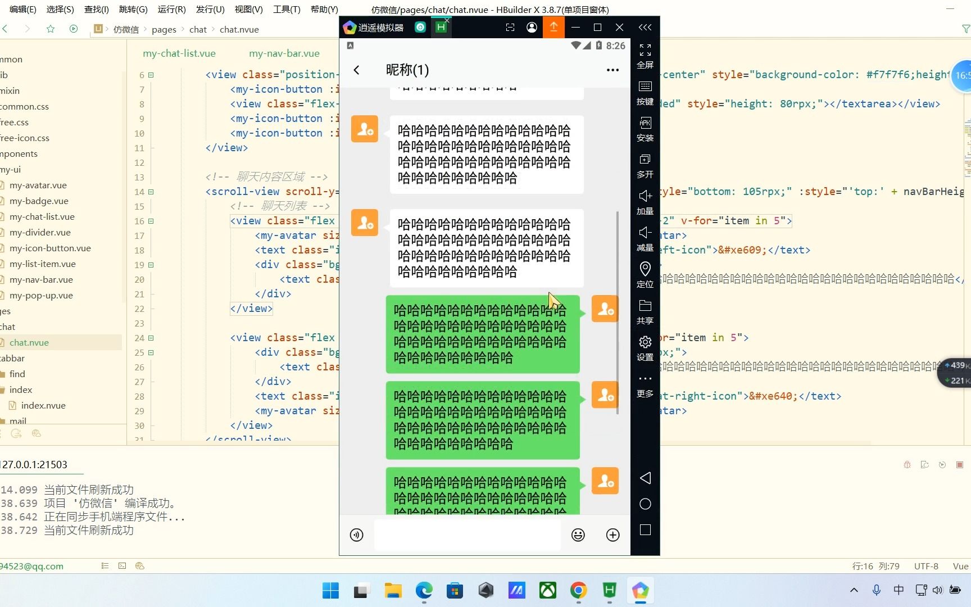
Task: Open index.nvue in file tree
Action: 43,405
